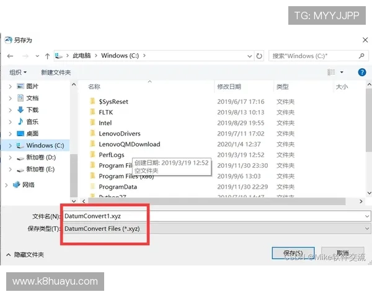
Task: Select Windows (C:) in navigation tree
Action: click(45, 145)
